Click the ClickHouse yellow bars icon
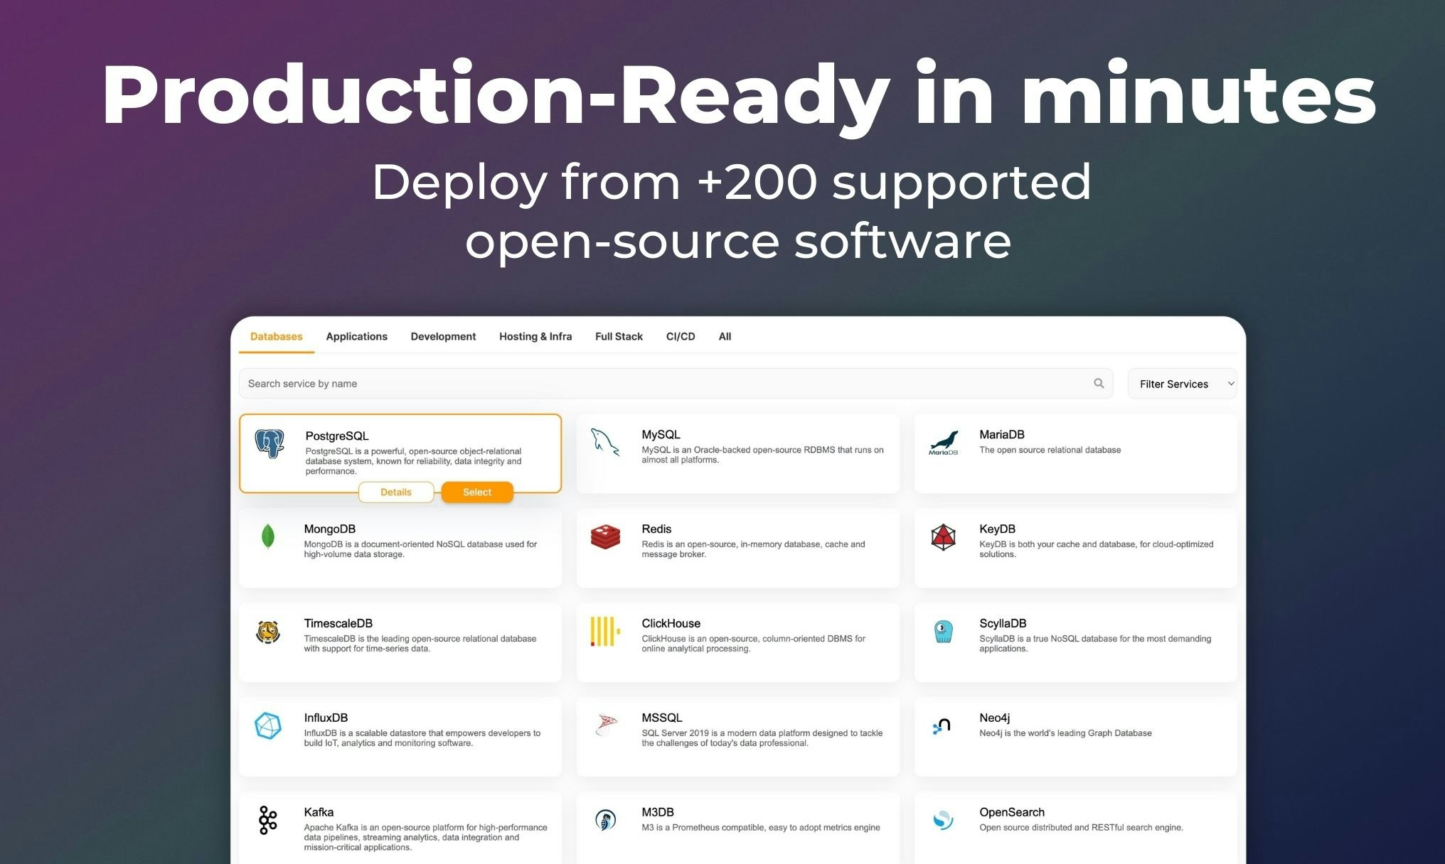Screen dimensions: 1445x864 pyautogui.click(x=605, y=631)
